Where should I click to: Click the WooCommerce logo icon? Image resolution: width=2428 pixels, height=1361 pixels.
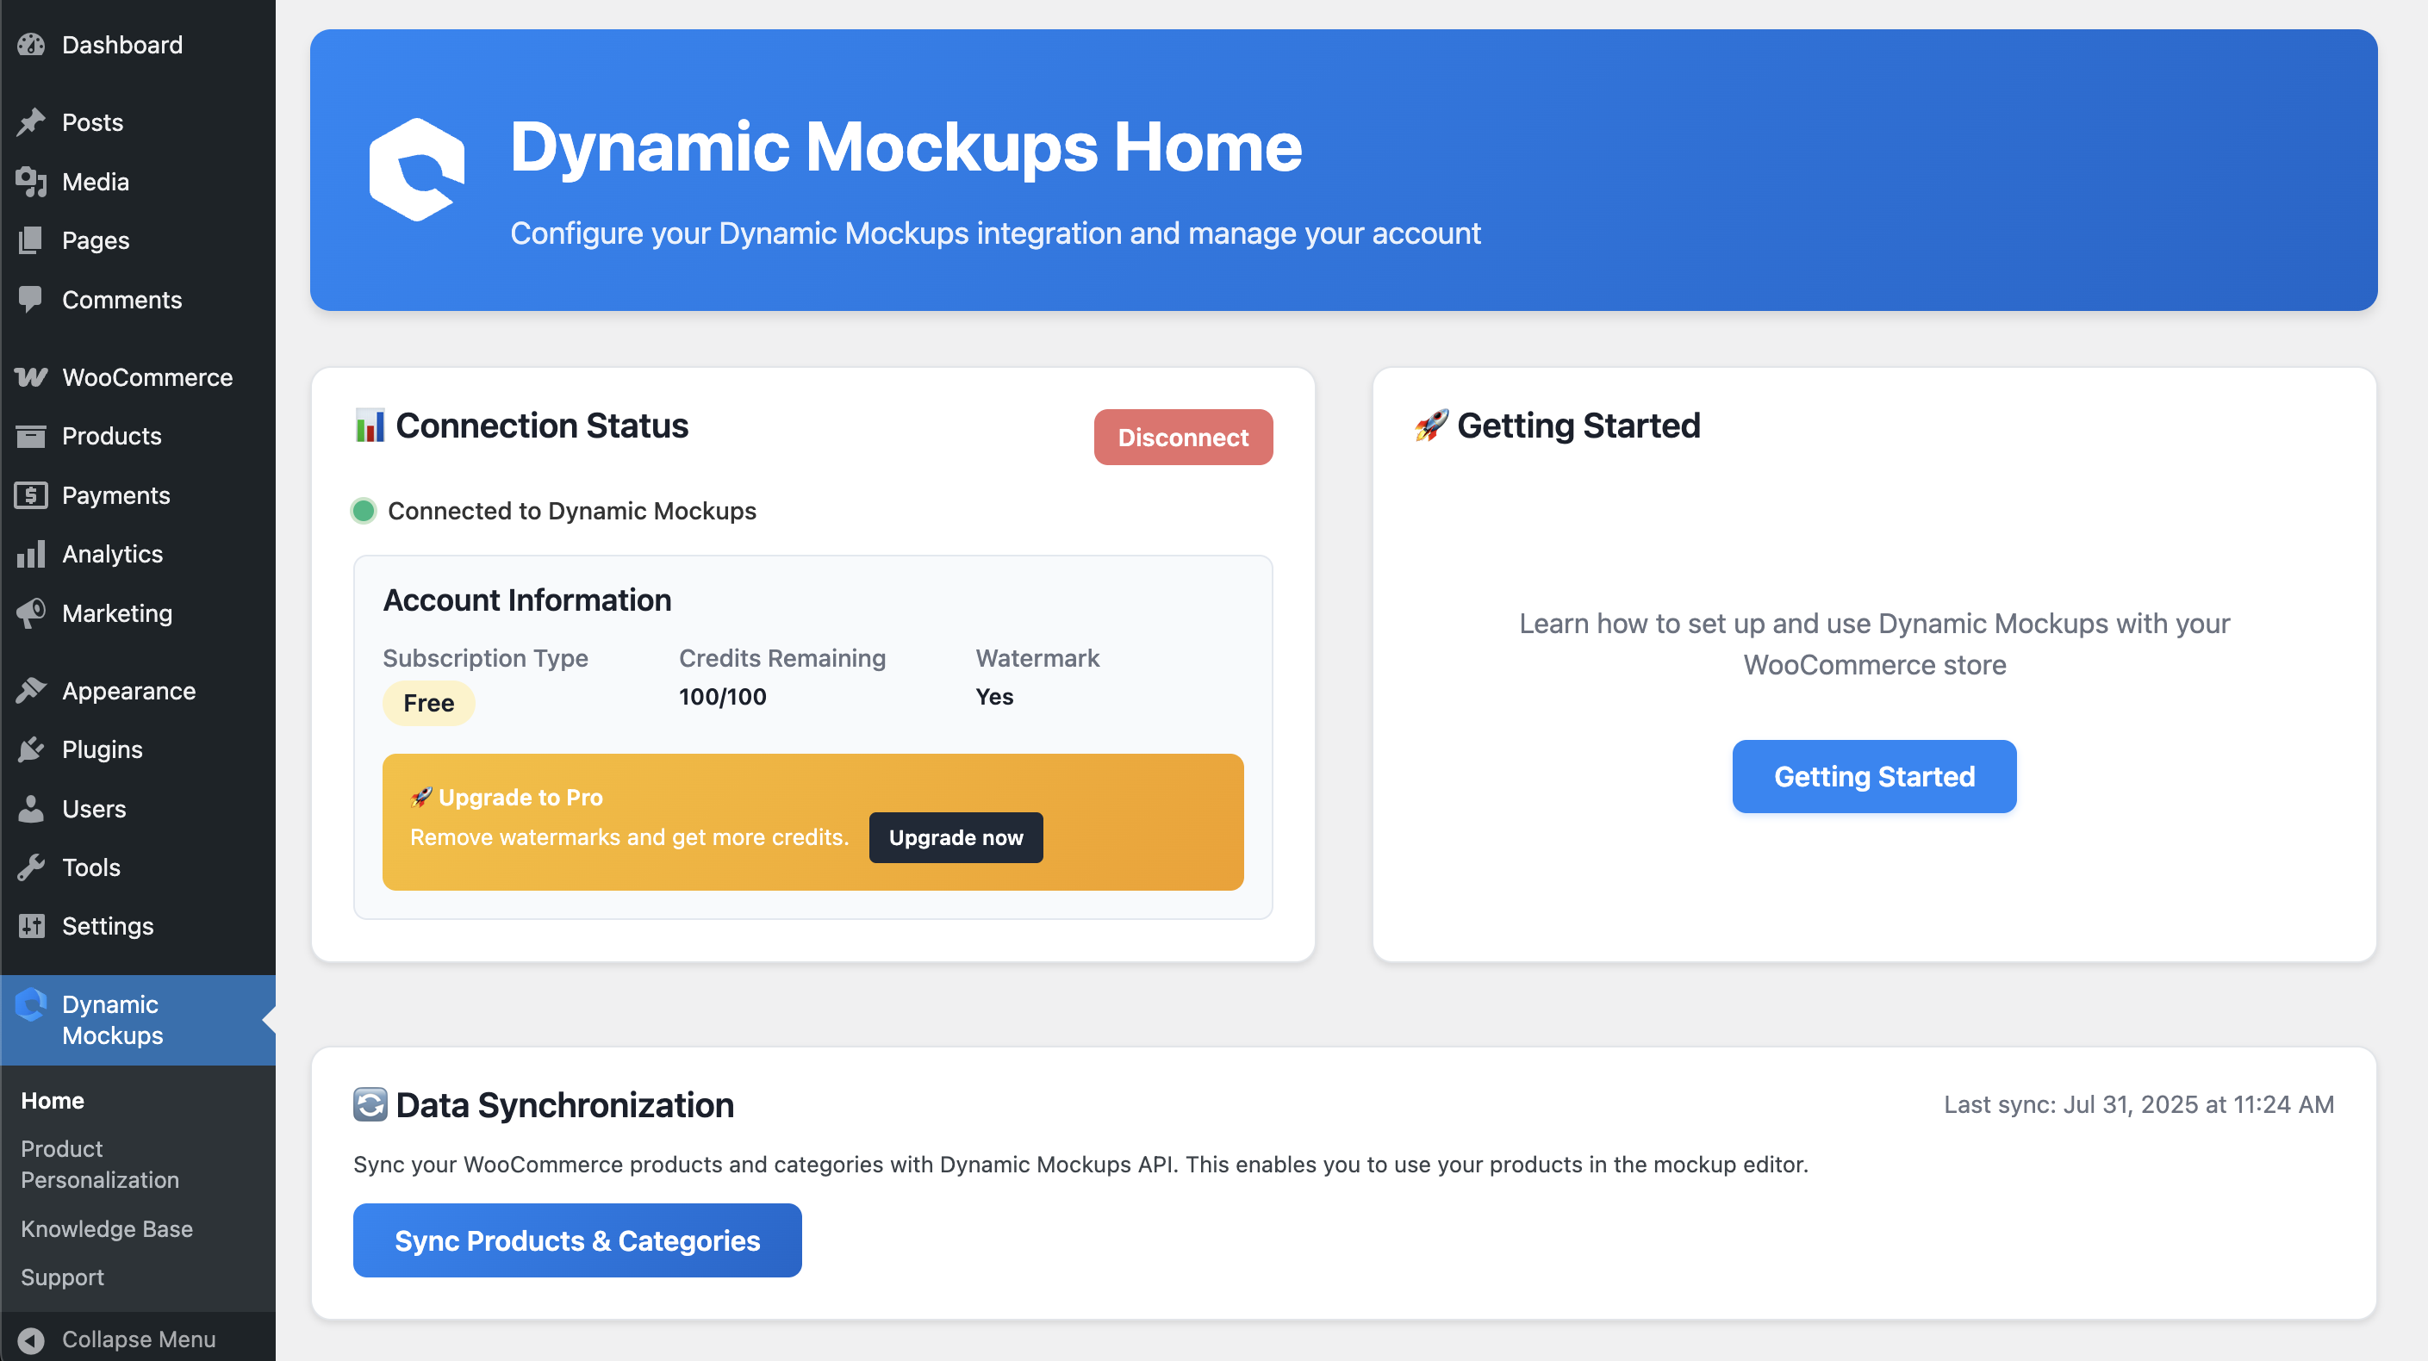(x=31, y=377)
